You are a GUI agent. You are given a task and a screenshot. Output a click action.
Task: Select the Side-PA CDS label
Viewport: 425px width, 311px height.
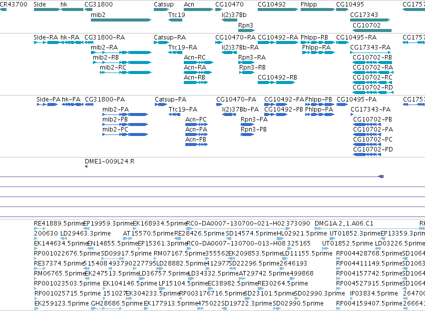coord(48,99)
